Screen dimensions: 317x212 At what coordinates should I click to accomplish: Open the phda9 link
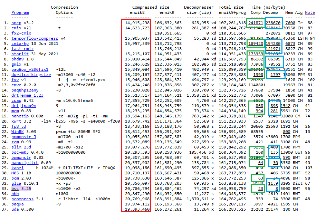[18, 59]
